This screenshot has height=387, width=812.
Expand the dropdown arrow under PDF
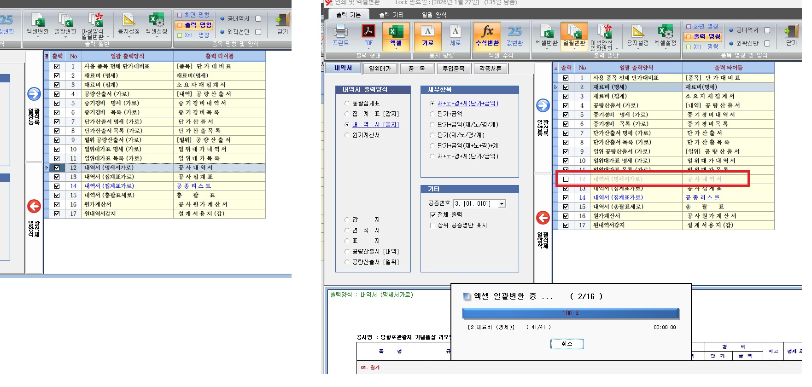[368, 48]
